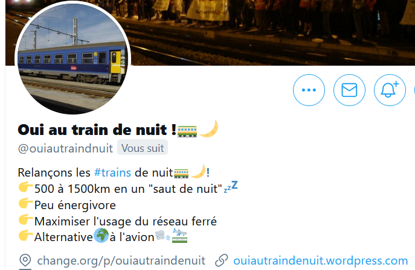The height and width of the screenshot is (270, 415).
Task: Click the pointing hand beside "Peu énergivore"
Action: click(x=25, y=204)
